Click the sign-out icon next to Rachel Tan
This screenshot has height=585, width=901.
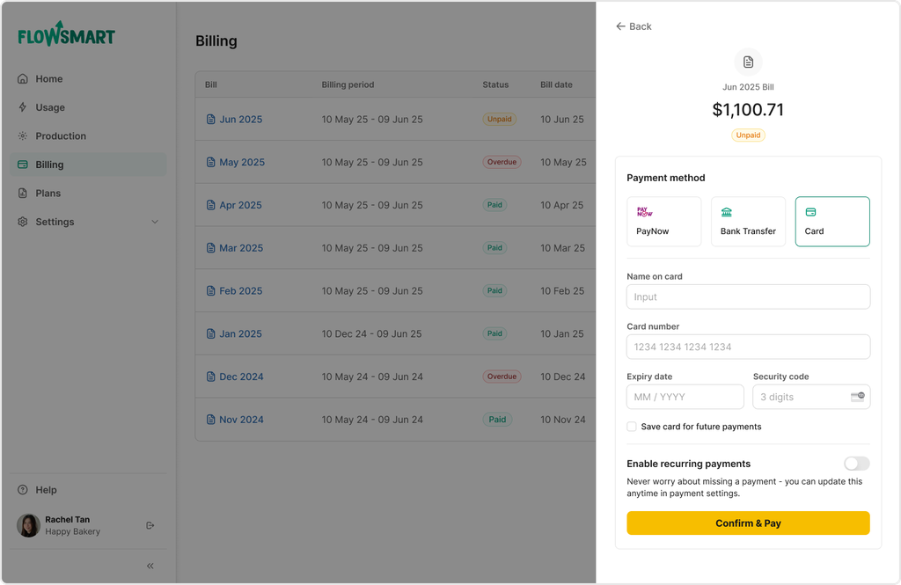[150, 525]
